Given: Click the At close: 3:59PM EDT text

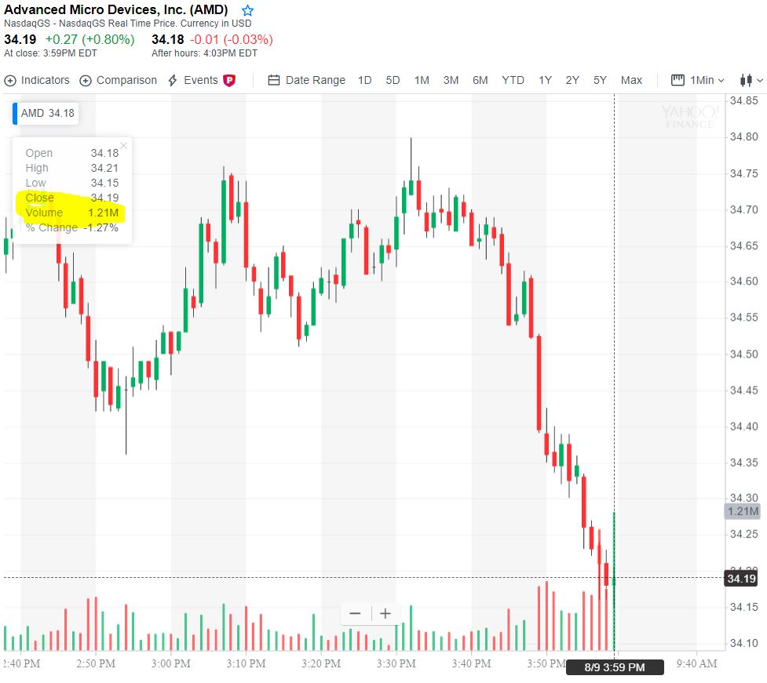Looking at the screenshot, I should coord(50,53).
